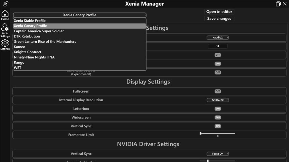This screenshot has height=162, width=289.
Task: Select Green Lantern Rise of the Manhunters
Action: [x=80, y=42]
